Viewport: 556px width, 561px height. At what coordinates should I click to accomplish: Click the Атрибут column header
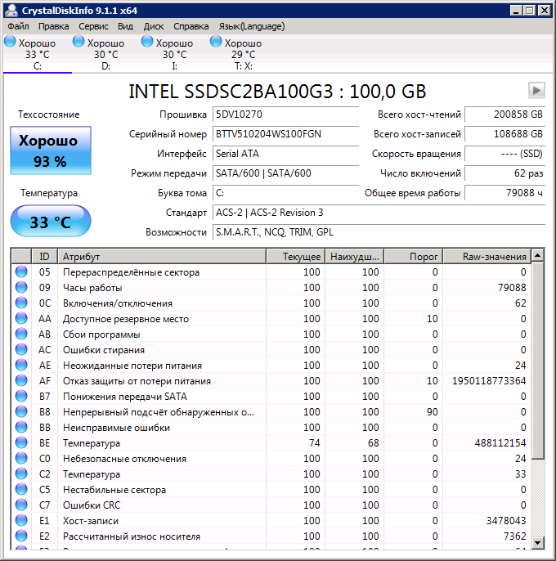tap(162, 257)
